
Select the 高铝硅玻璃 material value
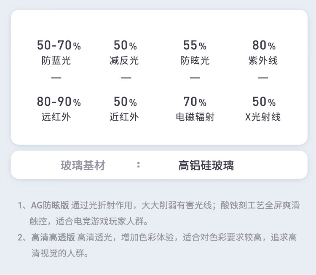(206, 165)
